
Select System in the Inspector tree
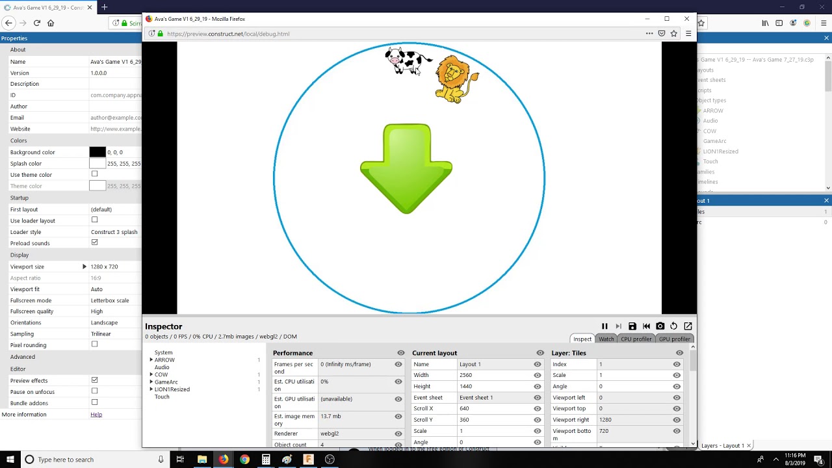(x=164, y=352)
